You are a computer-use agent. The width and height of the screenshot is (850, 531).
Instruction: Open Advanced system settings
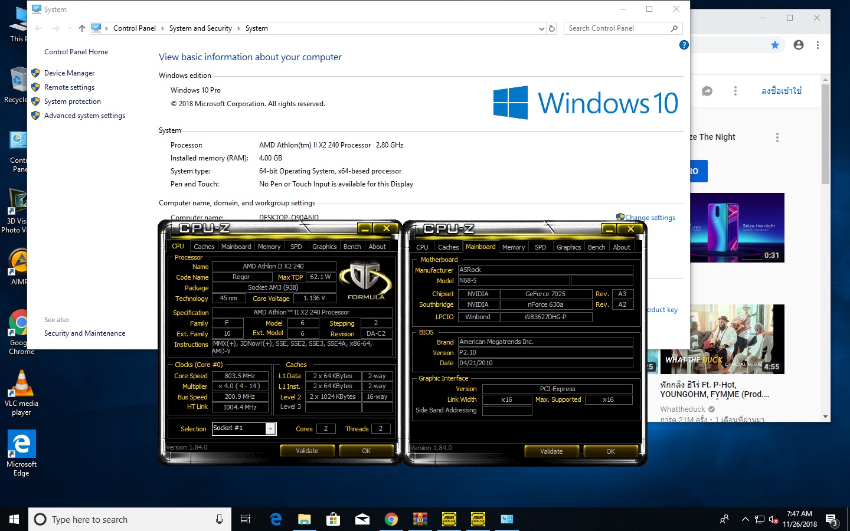[84, 116]
